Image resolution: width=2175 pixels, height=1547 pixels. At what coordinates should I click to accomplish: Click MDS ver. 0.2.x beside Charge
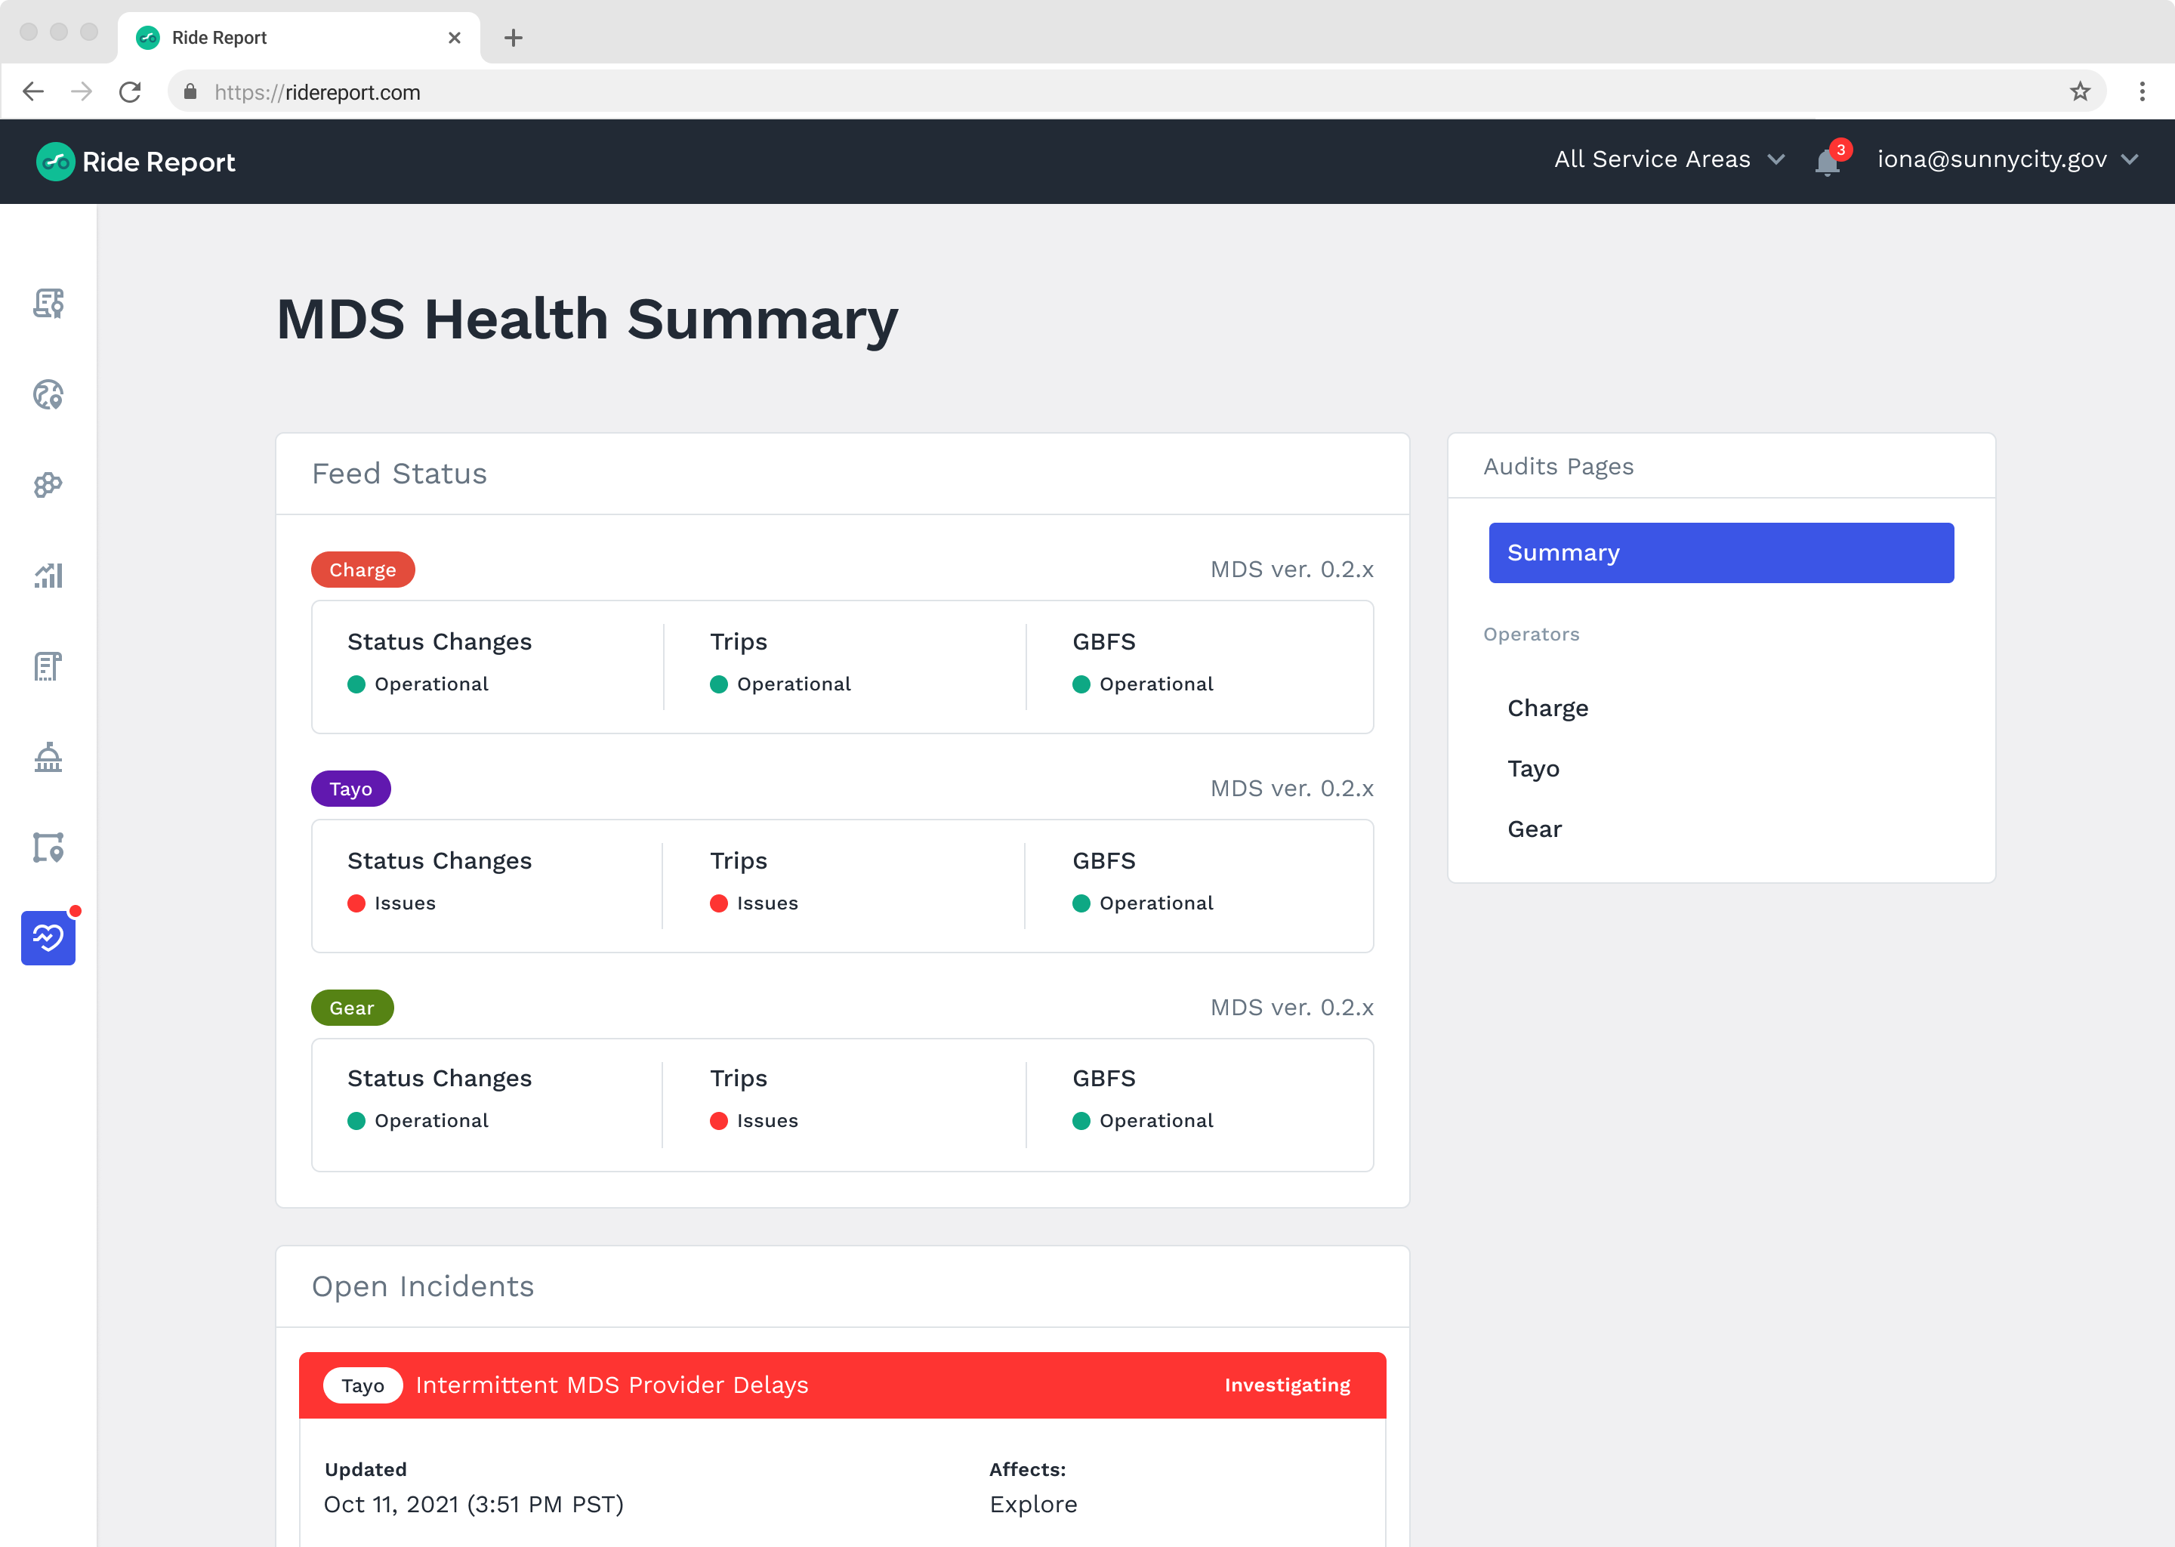coord(1291,570)
